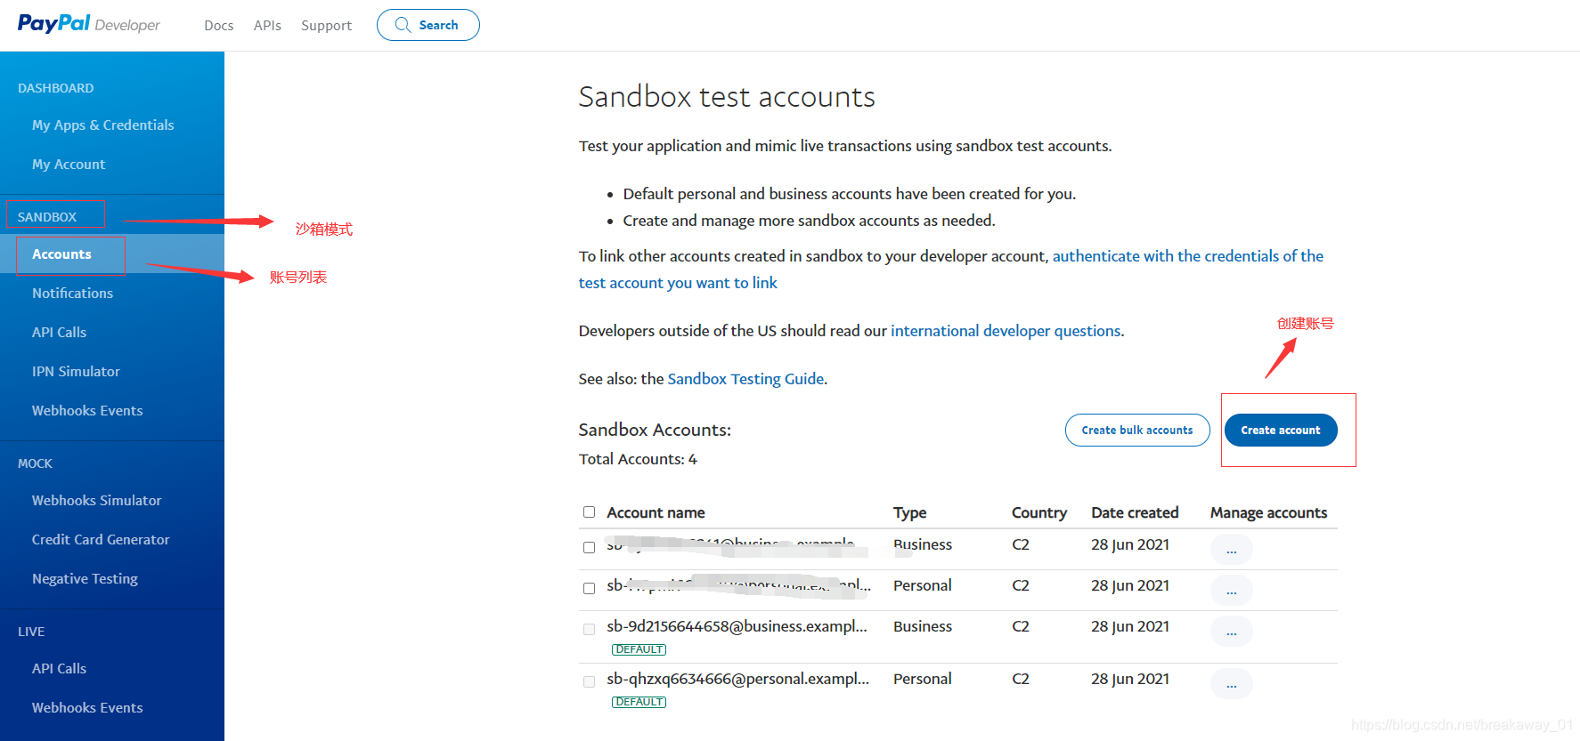The height and width of the screenshot is (741, 1580).
Task: Select sandbox Accounts in sidebar
Action: [61, 254]
